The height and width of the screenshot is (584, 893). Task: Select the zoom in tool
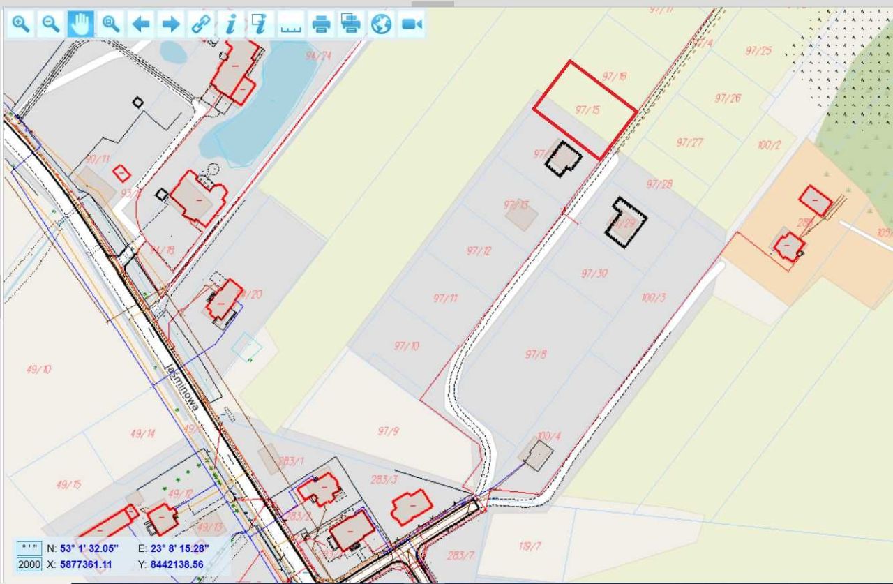pos(22,24)
